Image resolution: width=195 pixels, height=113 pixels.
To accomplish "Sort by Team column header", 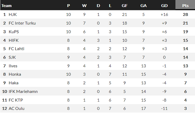I will pyautogui.click(x=6, y=6).
